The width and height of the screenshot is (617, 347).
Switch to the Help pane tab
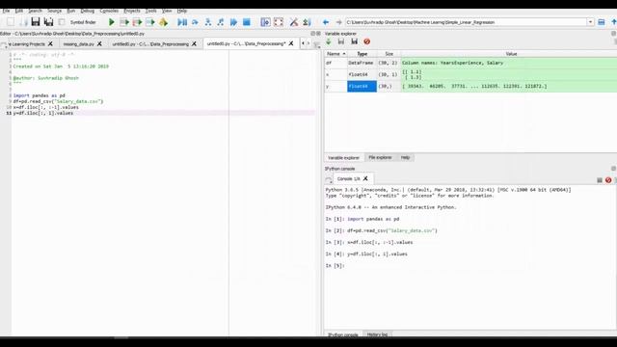click(405, 157)
